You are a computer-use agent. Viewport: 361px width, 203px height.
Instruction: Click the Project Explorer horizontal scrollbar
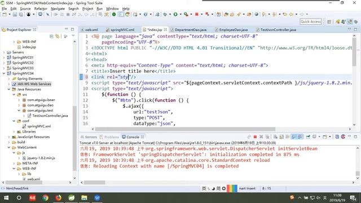24,182
